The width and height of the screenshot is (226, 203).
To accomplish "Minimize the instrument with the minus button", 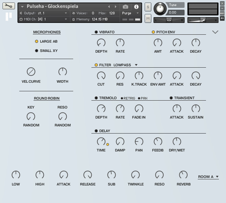I will [x=222, y=8].
